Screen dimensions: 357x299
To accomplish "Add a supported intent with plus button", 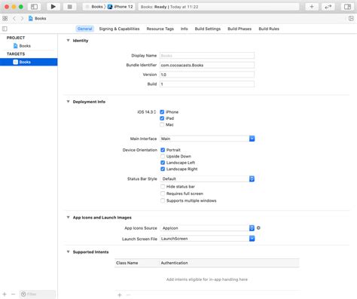I will tap(120, 295).
